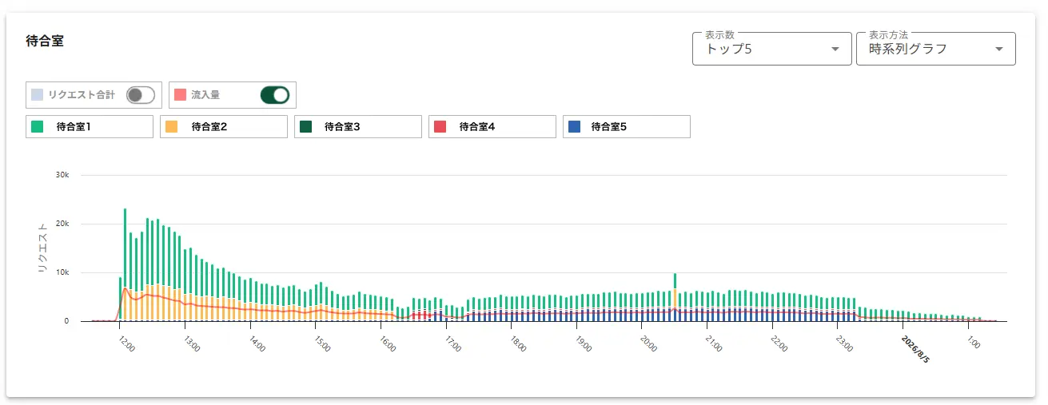
Task: Click the 10k y-axis label
Action: (62, 272)
